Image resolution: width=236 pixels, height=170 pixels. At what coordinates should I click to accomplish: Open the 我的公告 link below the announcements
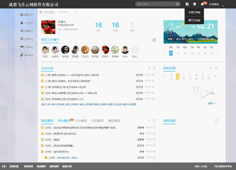(46, 104)
